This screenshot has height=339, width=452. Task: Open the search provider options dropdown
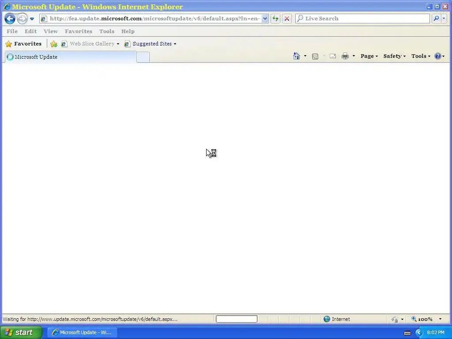coord(444,19)
